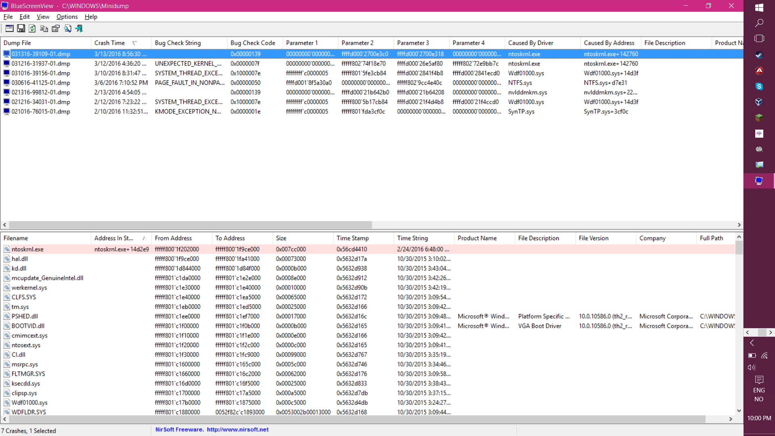Show hidden tray icons chevron

pos(752,343)
